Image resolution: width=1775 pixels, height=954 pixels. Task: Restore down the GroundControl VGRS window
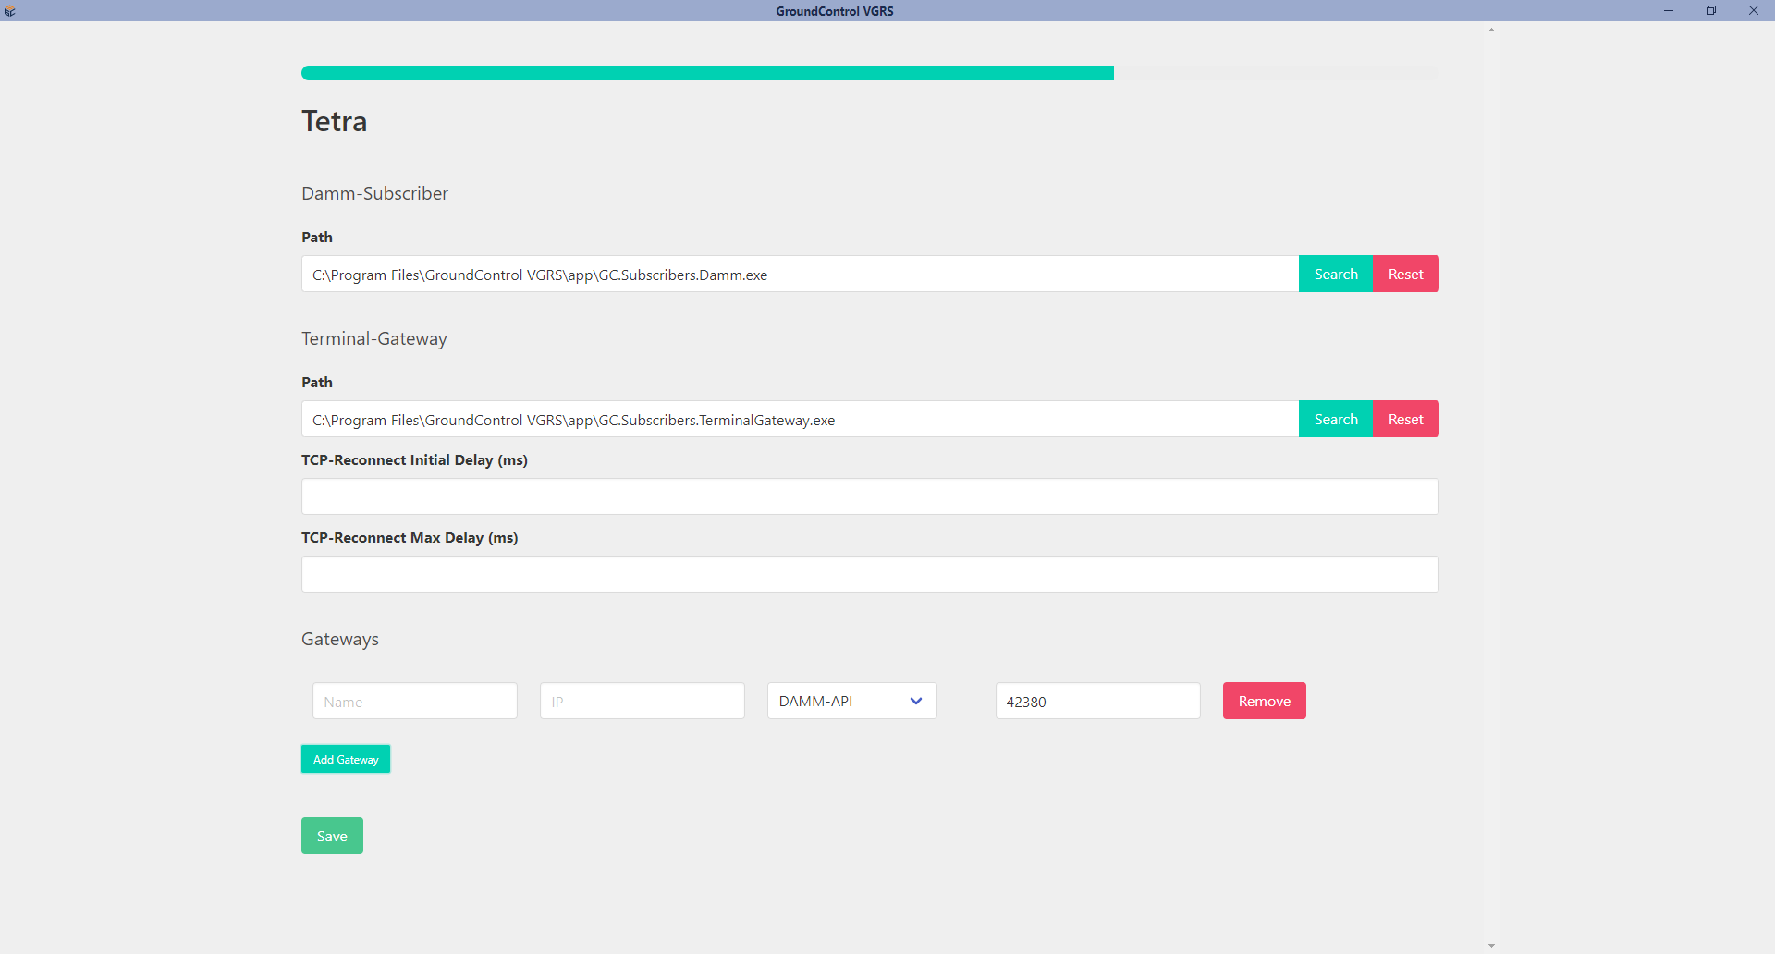(1710, 11)
